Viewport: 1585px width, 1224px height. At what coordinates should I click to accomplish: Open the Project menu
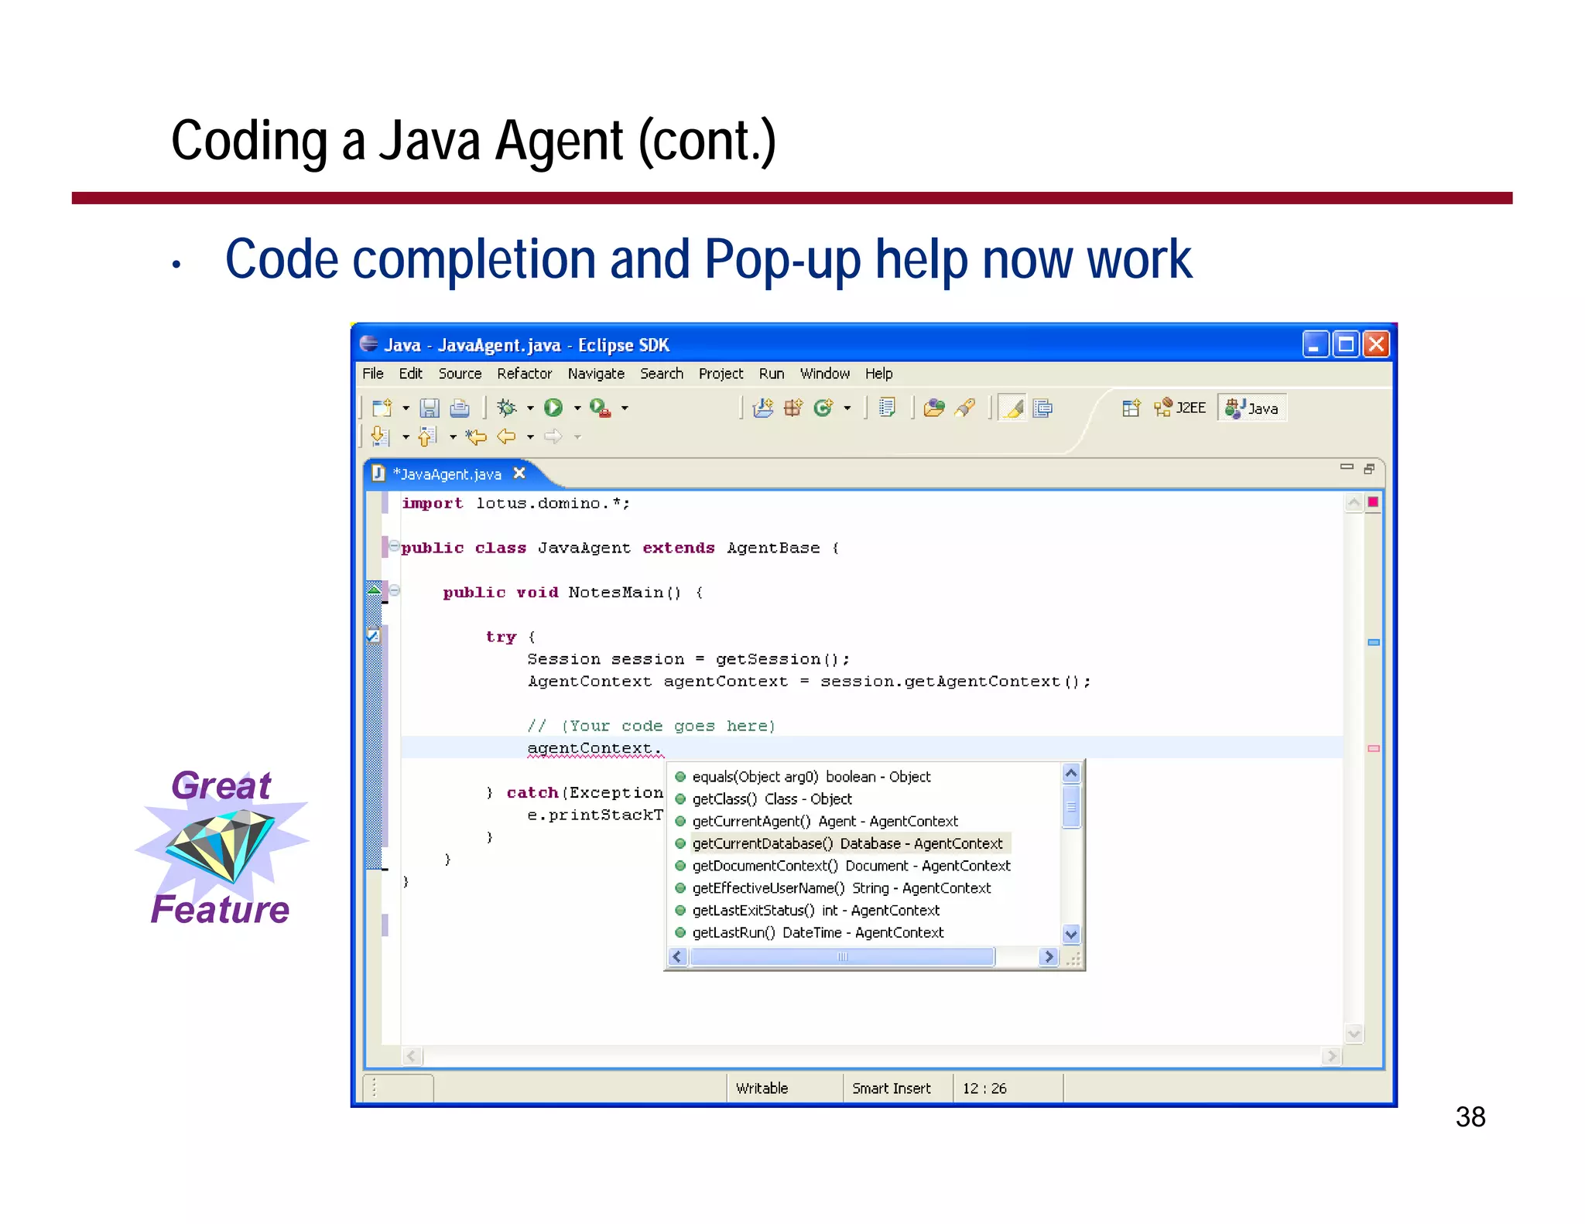pos(721,374)
